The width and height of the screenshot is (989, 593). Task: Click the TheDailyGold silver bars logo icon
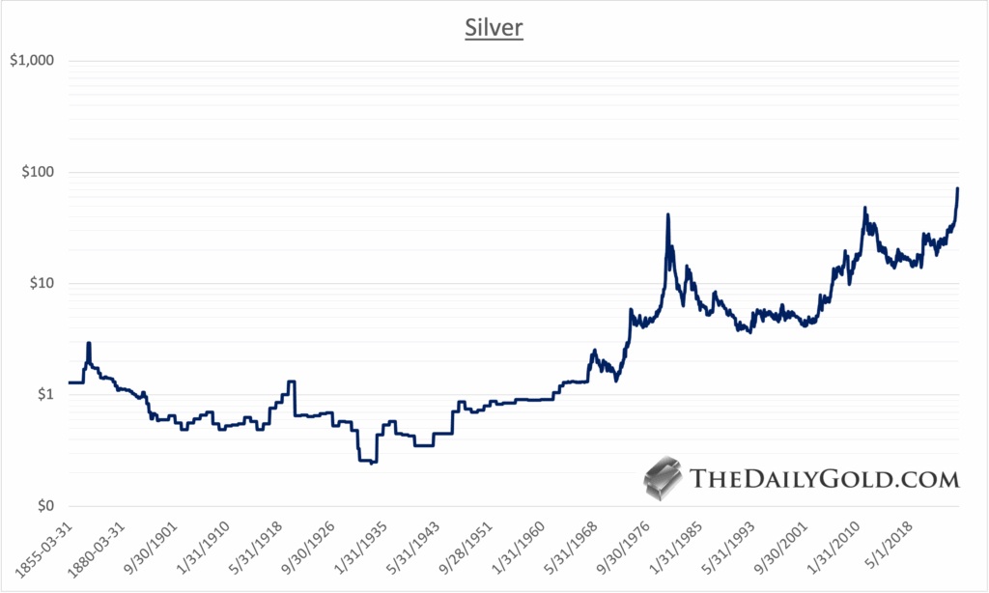coord(664,480)
